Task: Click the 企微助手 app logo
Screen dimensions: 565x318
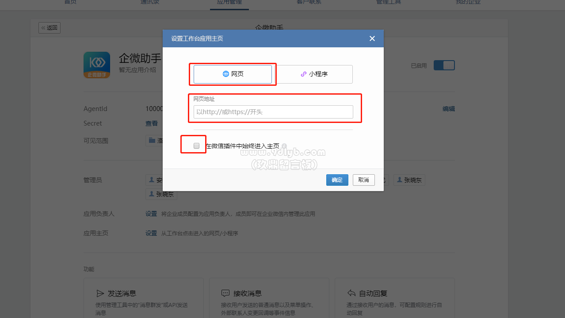Action: (97, 65)
